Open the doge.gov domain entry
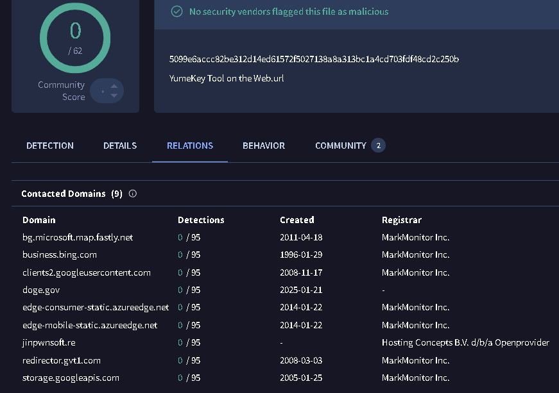The image size is (559, 393). [x=41, y=290]
